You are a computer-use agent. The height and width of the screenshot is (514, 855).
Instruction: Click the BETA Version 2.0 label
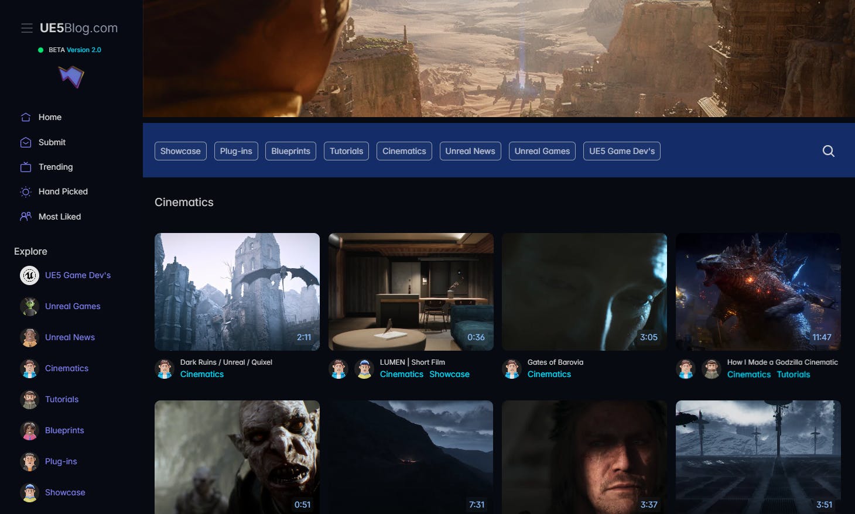coord(74,50)
